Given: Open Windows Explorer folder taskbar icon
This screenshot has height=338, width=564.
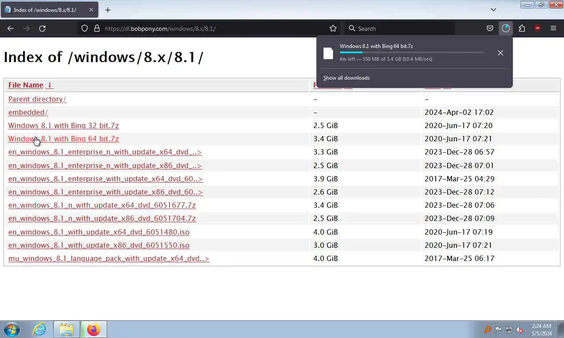Looking at the screenshot, I should pyautogui.click(x=67, y=329).
